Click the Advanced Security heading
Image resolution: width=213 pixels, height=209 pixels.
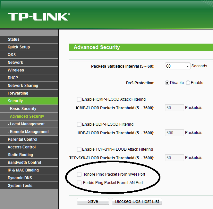coord(97,47)
